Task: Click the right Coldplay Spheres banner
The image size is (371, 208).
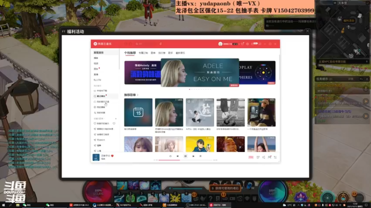Action: (257, 73)
